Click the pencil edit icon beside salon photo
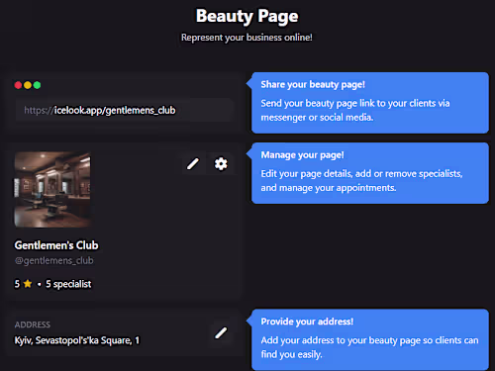 (193, 163)
